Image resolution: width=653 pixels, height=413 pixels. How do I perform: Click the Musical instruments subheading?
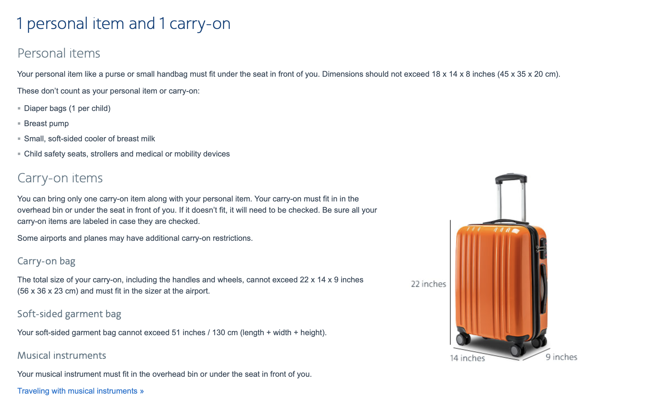pyautogui.click(x=62, y=355)
